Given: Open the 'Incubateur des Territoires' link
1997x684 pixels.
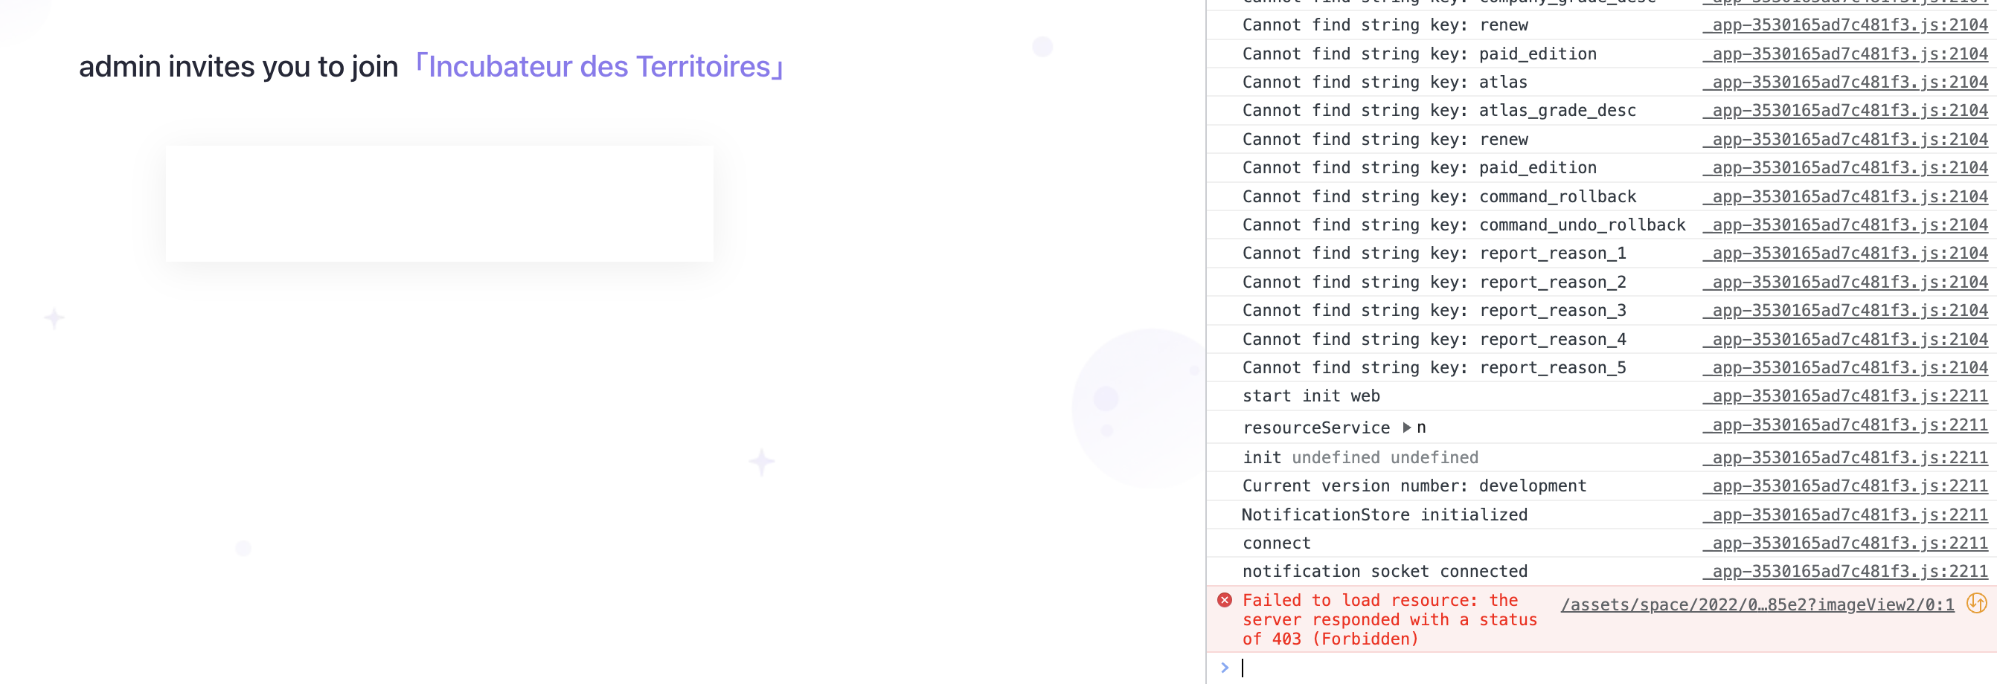Looking at the screenshot, I should click(599, 68).
